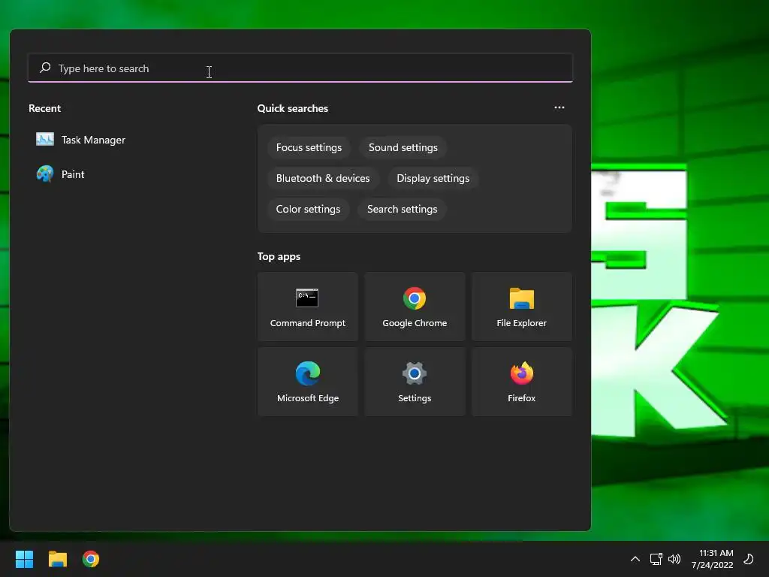Open the Settings app tile
This screenshot has height=577, width=769.
point(415,382)
